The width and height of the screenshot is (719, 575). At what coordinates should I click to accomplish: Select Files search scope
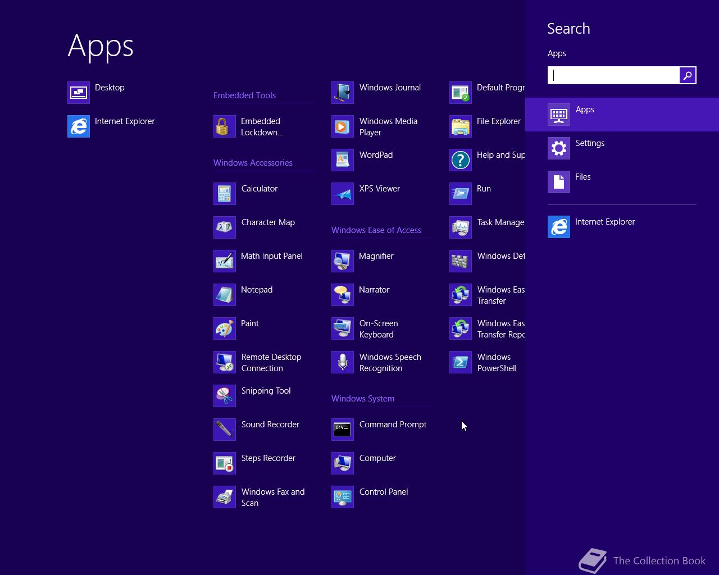(622, 182)
